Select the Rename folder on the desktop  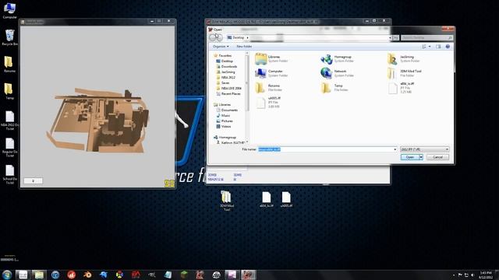click(x=9, y=65)
